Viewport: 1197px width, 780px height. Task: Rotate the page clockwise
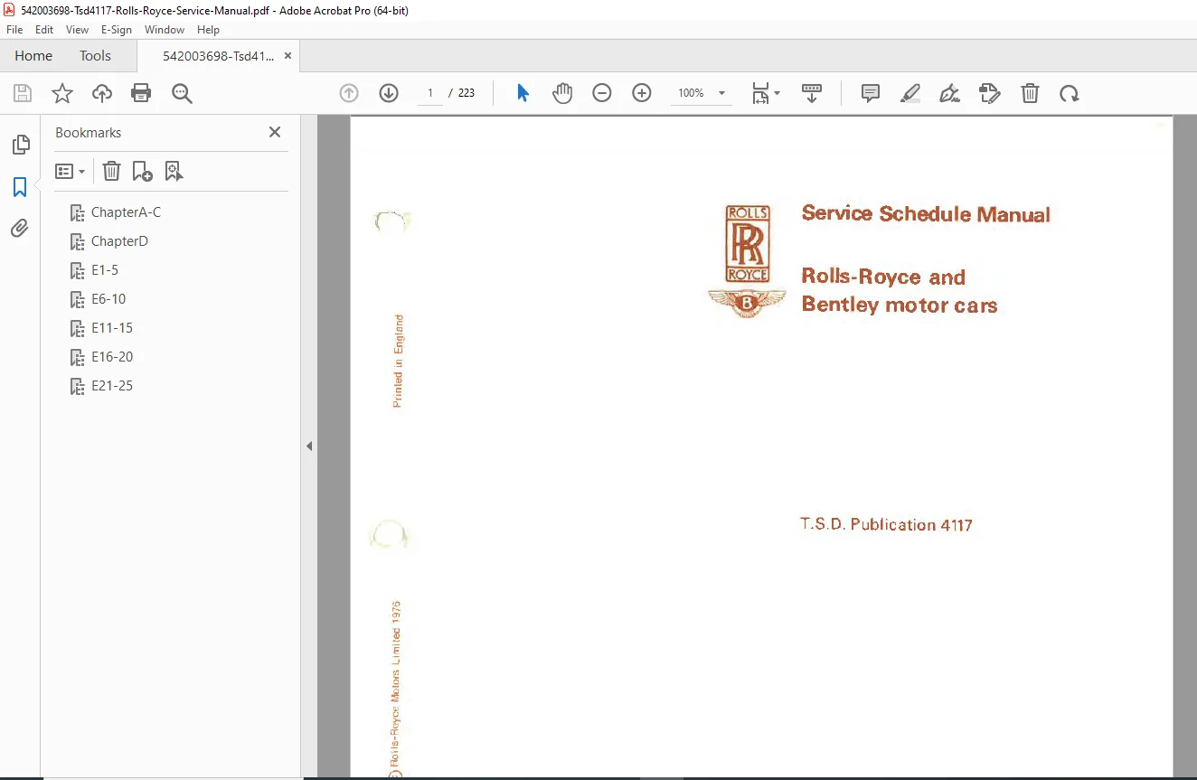(1070, 93)
